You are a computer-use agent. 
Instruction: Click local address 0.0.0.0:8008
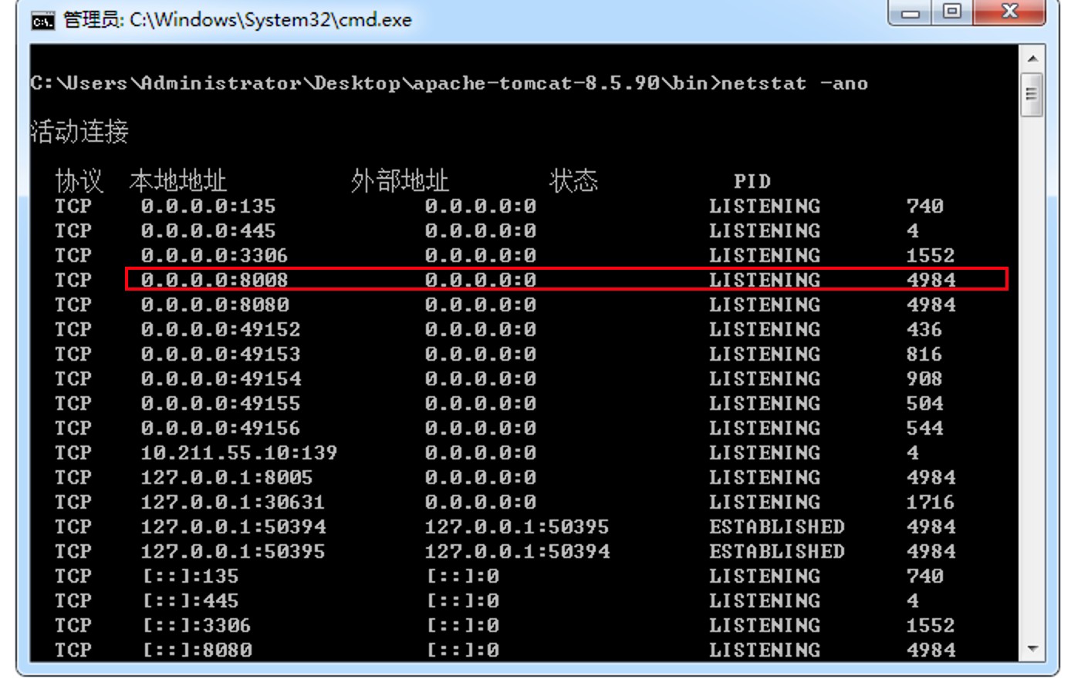215,281
